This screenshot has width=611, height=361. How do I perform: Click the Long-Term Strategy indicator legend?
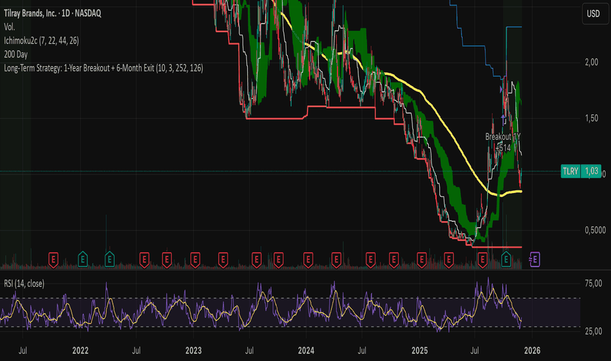point(102,68)
